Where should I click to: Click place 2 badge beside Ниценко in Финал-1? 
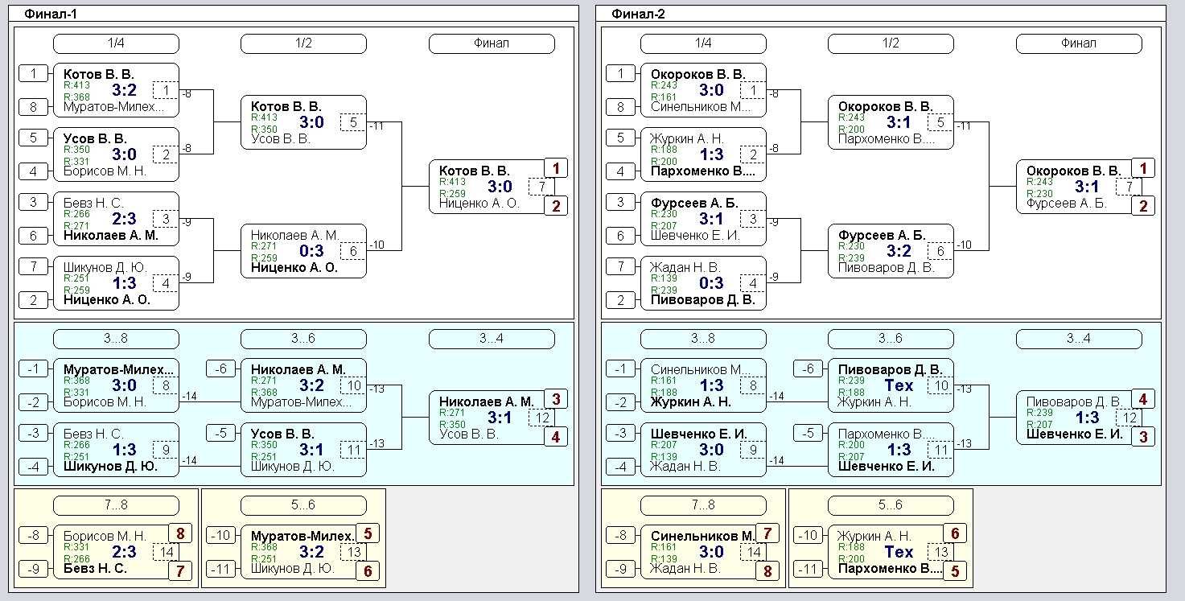556,206
